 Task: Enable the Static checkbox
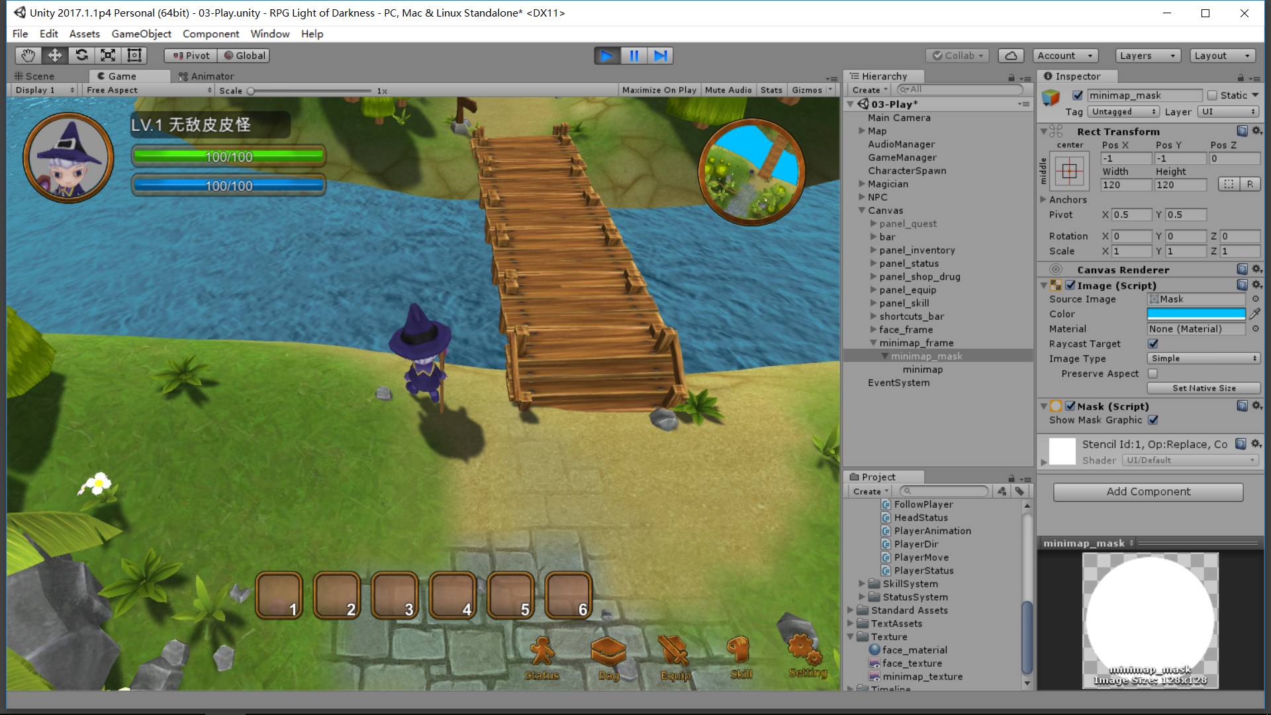click(1212, 95)
